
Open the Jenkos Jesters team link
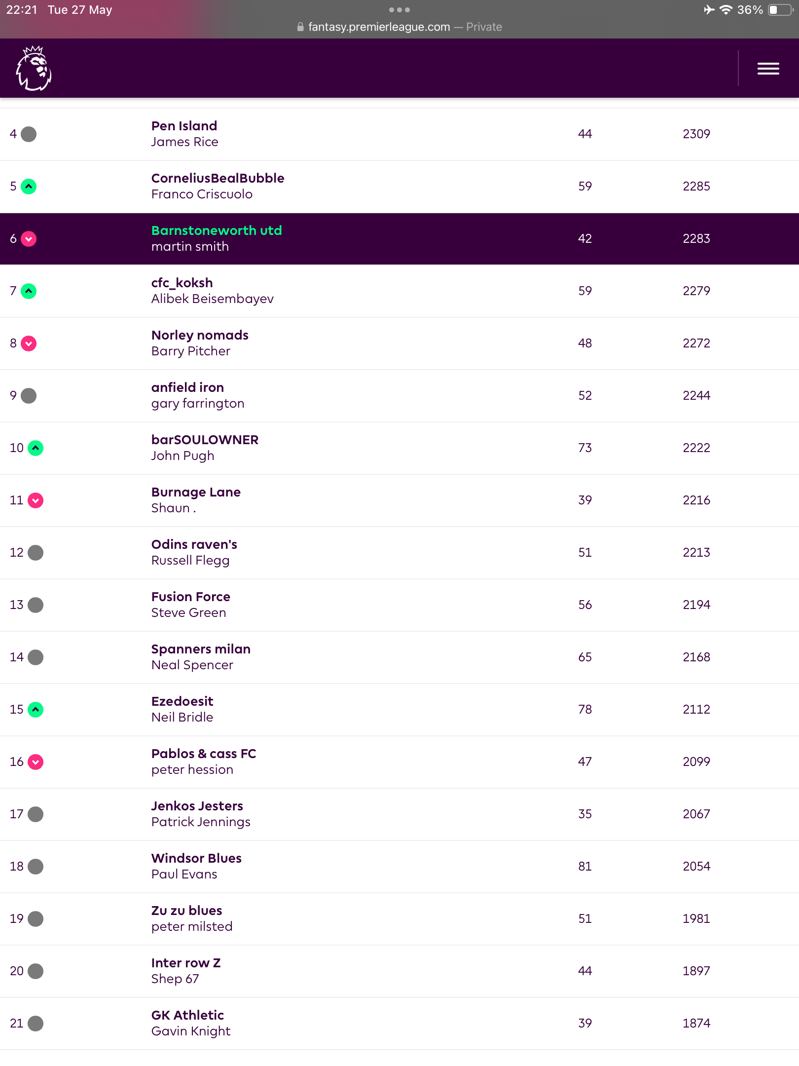197,806
